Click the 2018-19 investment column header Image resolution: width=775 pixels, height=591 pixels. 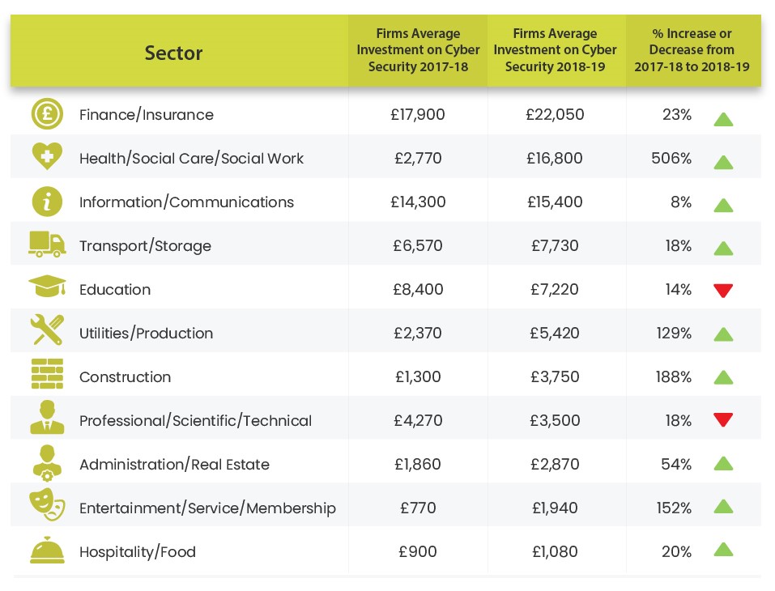(x=555, y=50)
